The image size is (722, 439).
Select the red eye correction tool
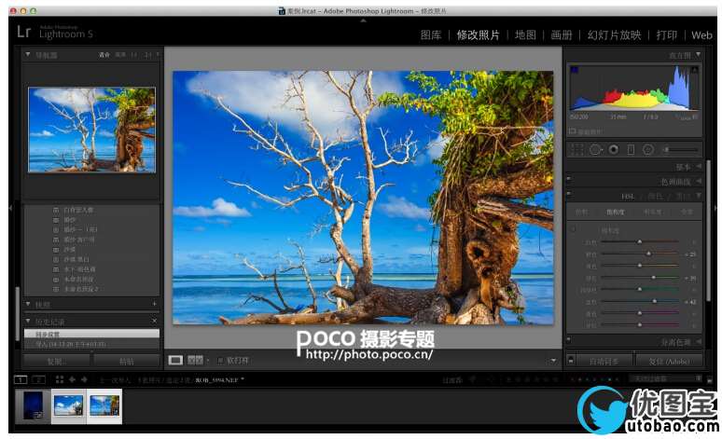pos(613,149)
